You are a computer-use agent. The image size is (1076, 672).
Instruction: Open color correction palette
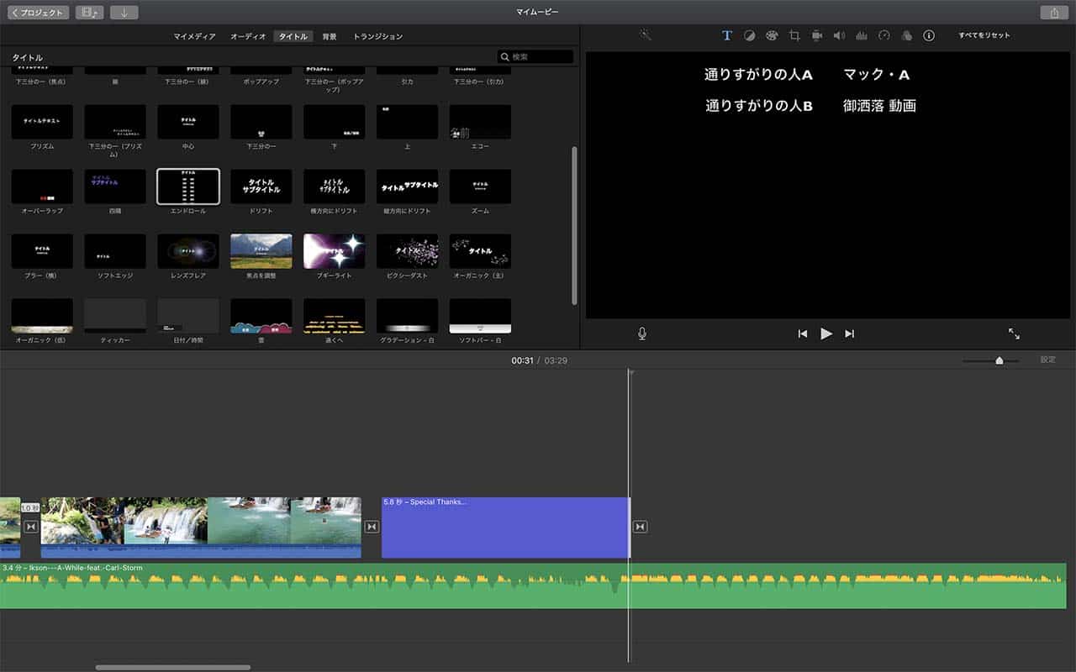(x=772, y=35)
